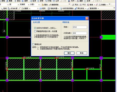Click the 次梁加筋 input field 6C8
This screenshot has width=119, height=92.
[80, 33]
